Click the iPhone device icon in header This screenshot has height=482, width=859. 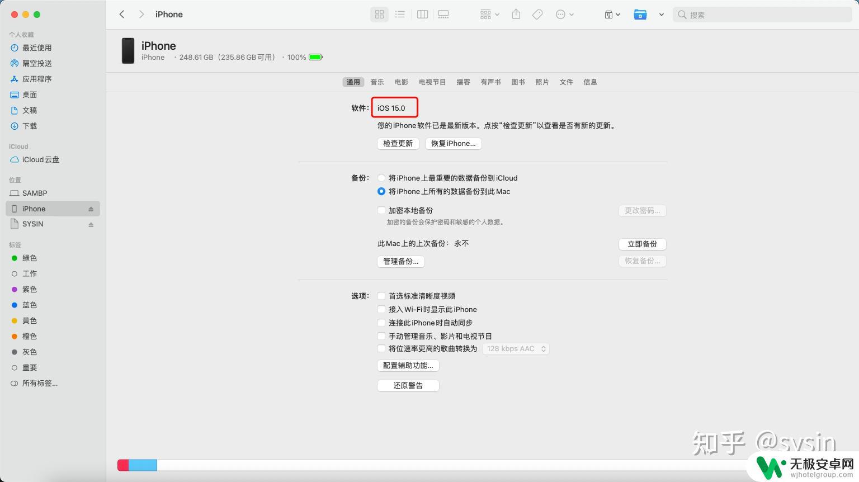[x=128, y=51]
